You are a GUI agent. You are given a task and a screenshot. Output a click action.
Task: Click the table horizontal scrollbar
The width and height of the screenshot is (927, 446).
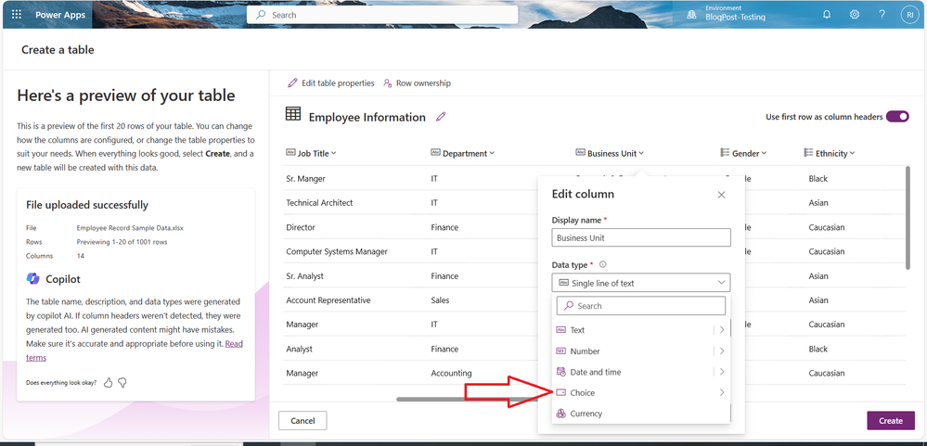pos(467,400)
